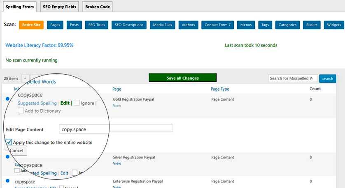Open the SEO Empty Fields tab
The height and width of the screenshot is (188, 345).
click(x=59, y=7)
